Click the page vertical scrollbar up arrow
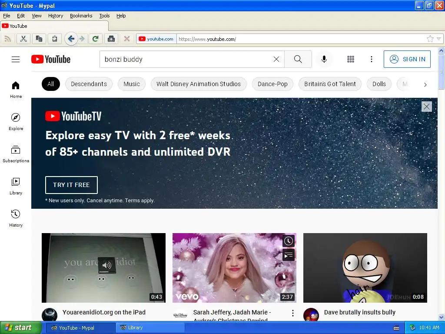 [x=442, y=51]
